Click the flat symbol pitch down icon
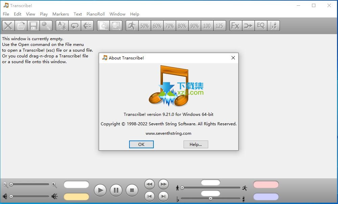The image size is (338, 204). (178, 200)
